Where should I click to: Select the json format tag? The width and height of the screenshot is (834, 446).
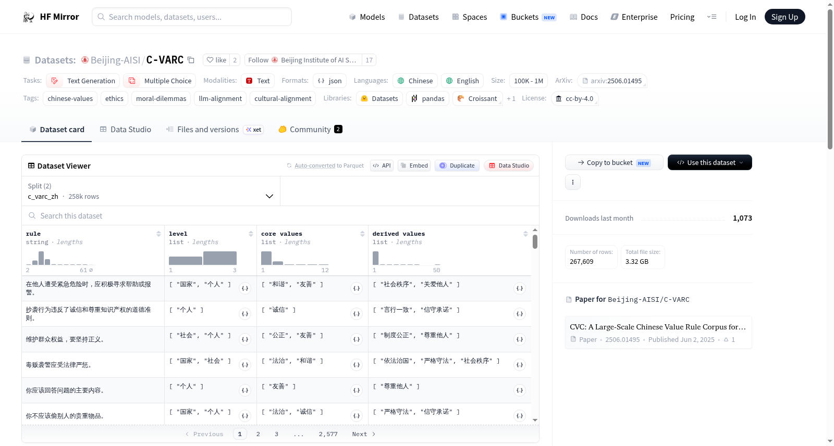(329, 81)
